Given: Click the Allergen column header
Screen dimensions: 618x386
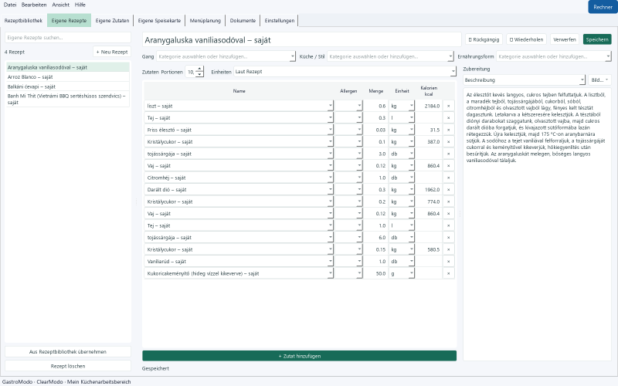Looking at the screenshot, I should coord(348,91).
